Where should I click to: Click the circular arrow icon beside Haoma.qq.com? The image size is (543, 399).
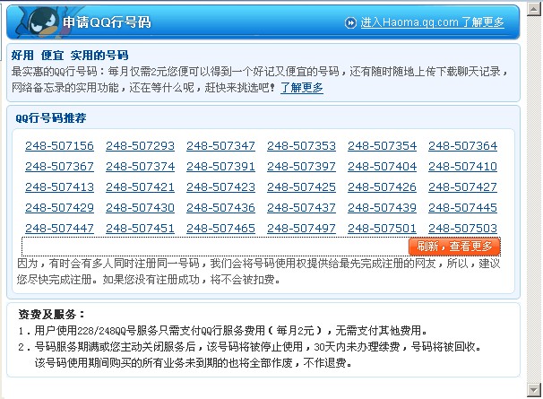coord(350,23)
